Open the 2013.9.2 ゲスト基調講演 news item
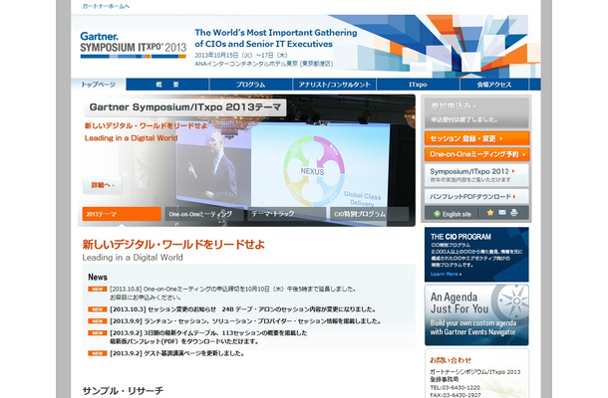The height and width of the screenshot is (398, 608). [176, 353]
